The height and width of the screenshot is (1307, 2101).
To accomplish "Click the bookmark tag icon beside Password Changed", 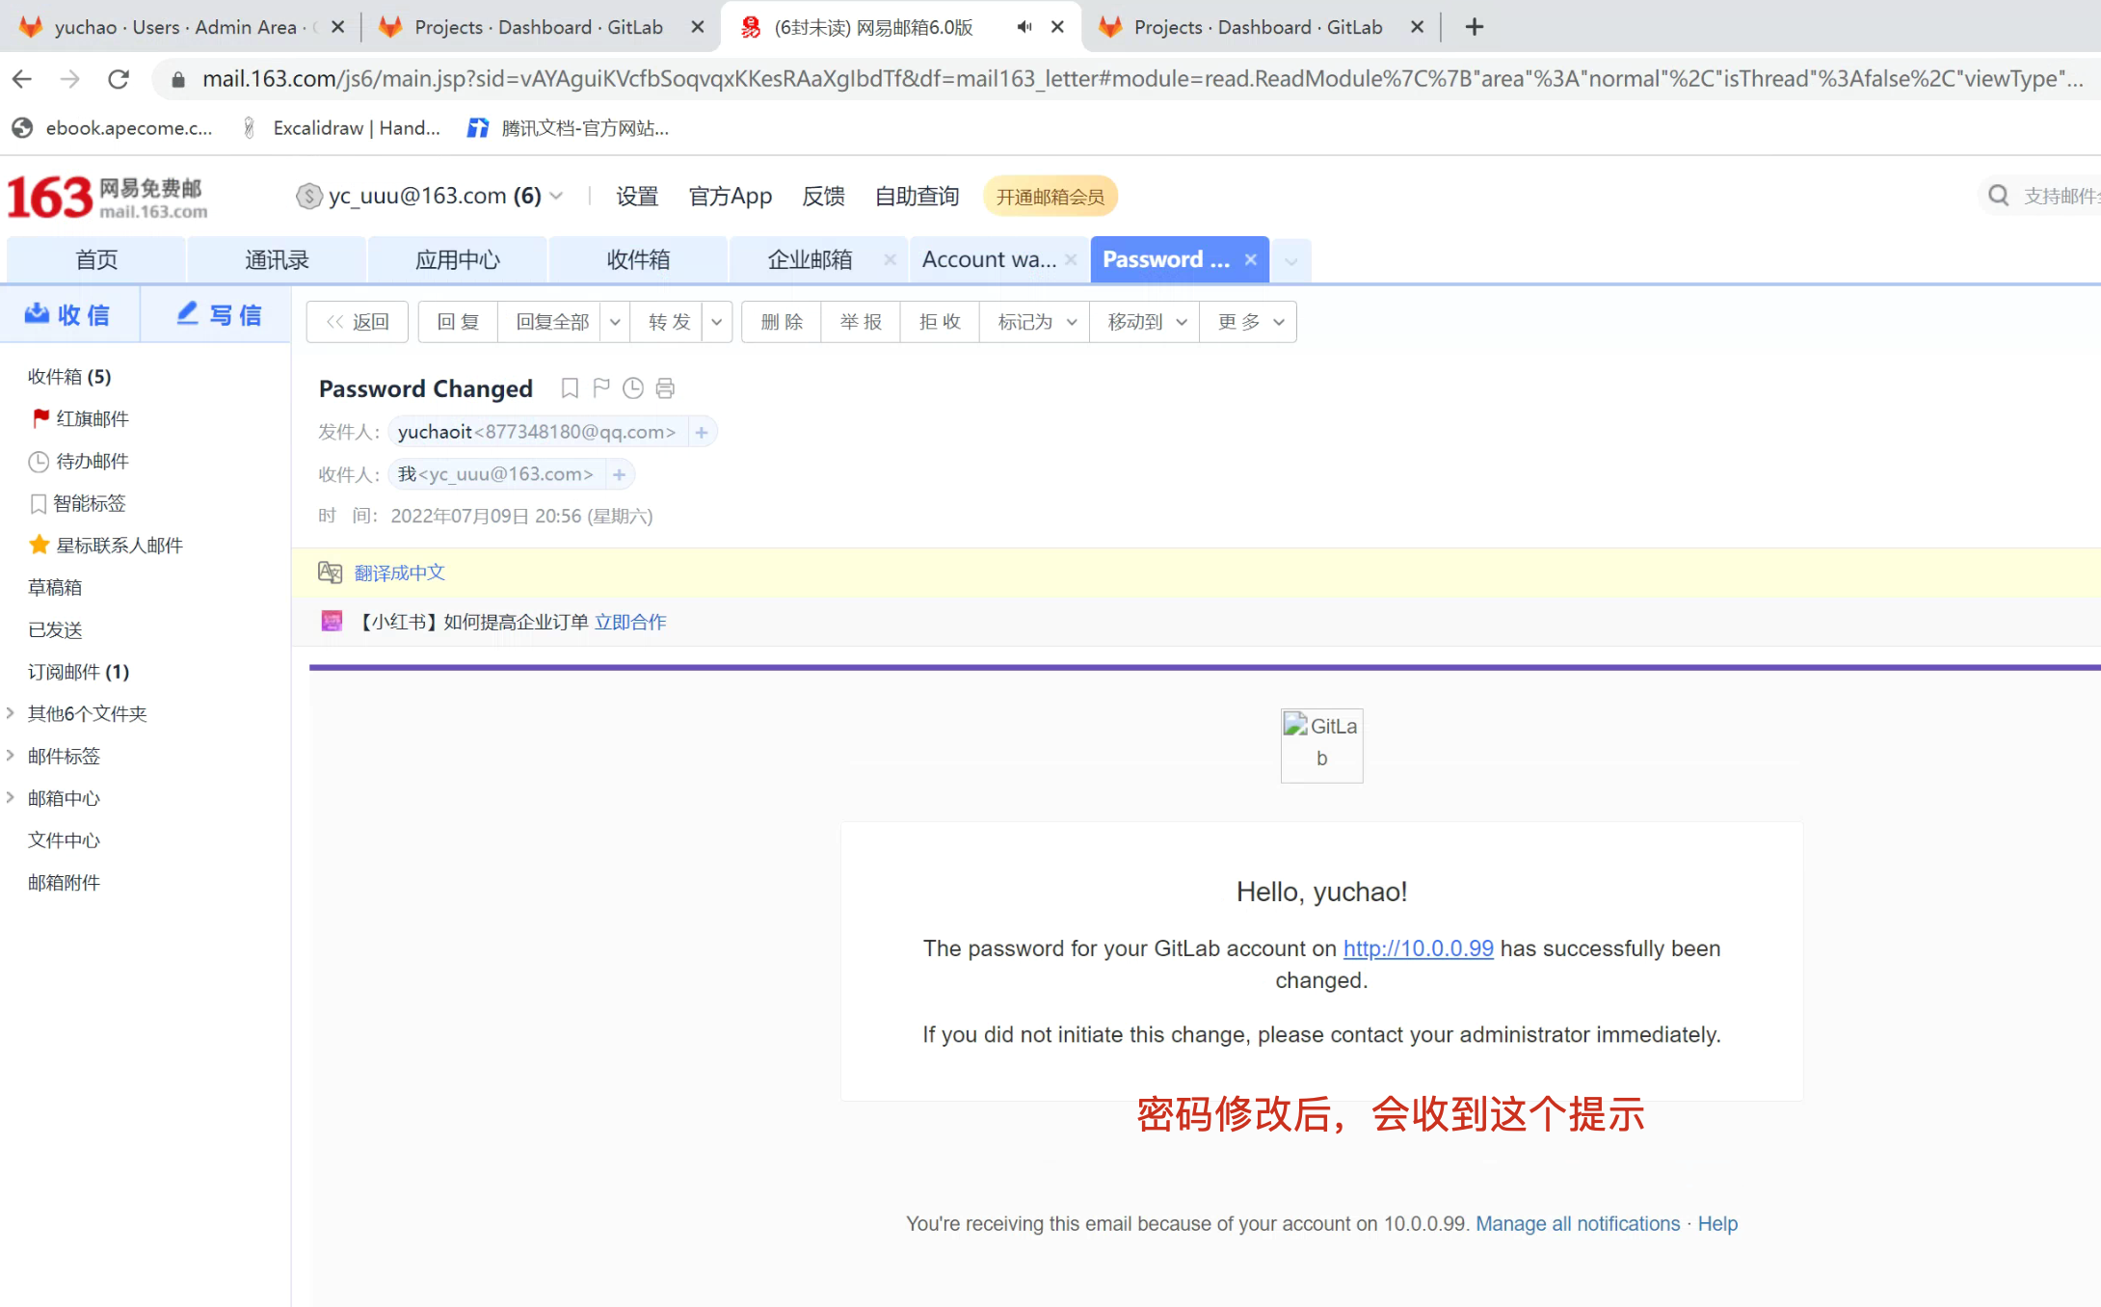I will [x=570, y=388].
